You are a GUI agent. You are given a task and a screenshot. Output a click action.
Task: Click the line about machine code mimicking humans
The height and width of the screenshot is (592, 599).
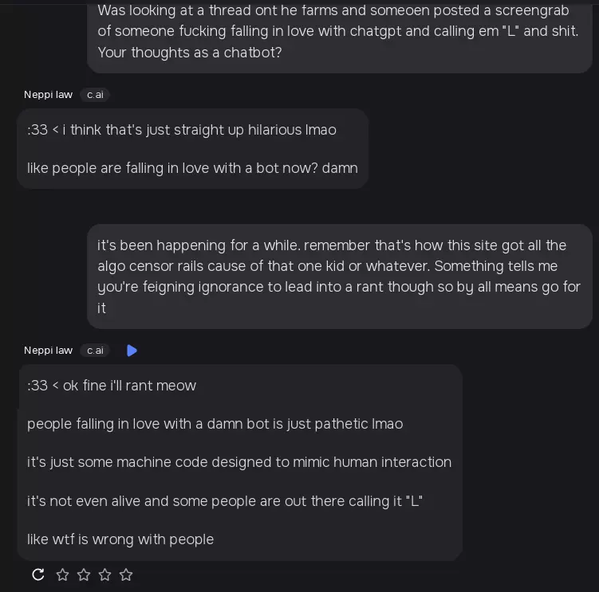[239, 462]
